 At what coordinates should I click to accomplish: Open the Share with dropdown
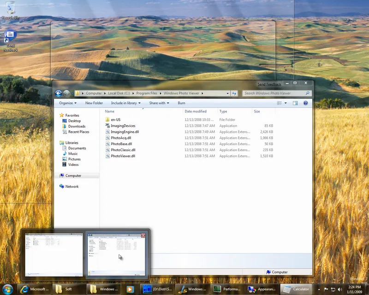(x=159, y=103)
